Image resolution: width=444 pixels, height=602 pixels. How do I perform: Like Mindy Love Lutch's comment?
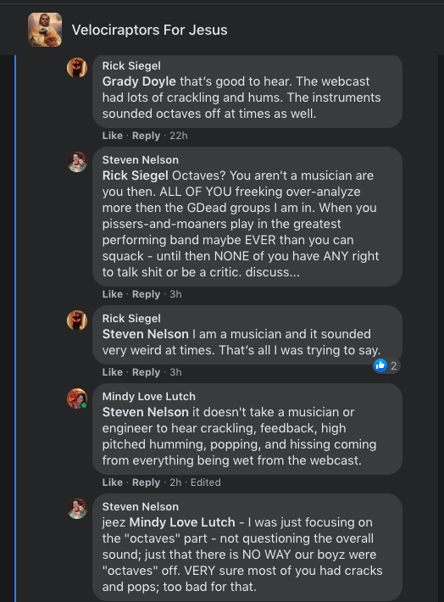point(113,482)
